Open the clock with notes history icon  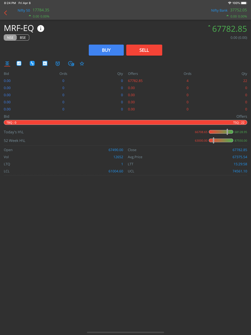(71, 64)
